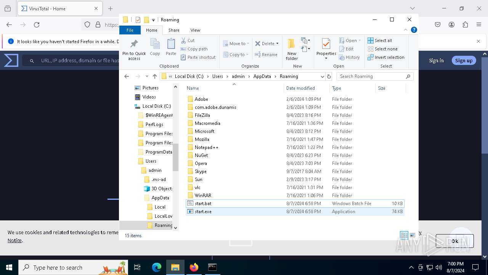
Task: Click Paste shortcut in Clipboard group
Action: click(x=198, y=57)
